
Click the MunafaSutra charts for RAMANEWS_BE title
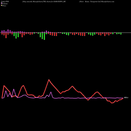(44, 2)
